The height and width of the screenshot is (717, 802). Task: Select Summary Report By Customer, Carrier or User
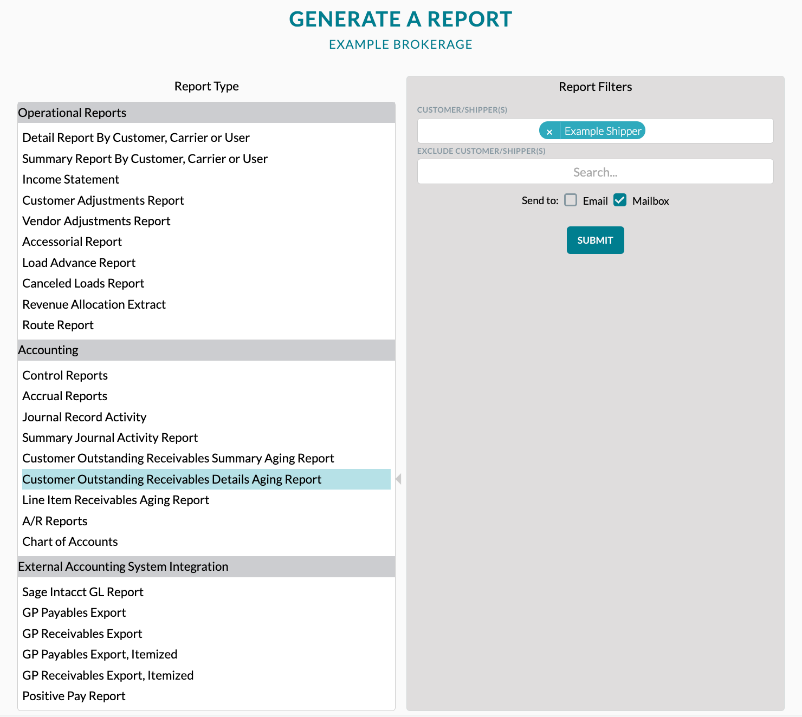click(x=145, y=159)
